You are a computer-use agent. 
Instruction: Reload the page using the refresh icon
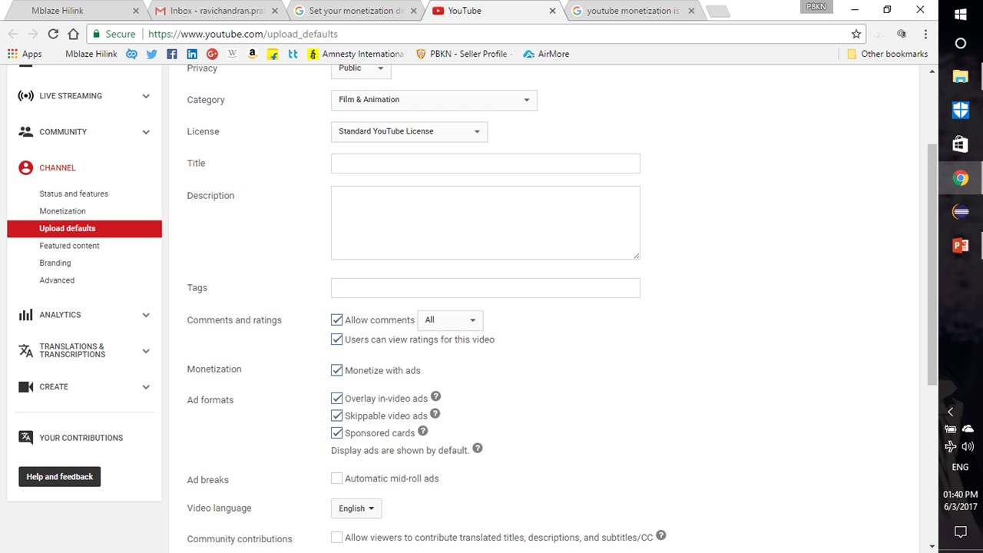click(x=53, y=34)
